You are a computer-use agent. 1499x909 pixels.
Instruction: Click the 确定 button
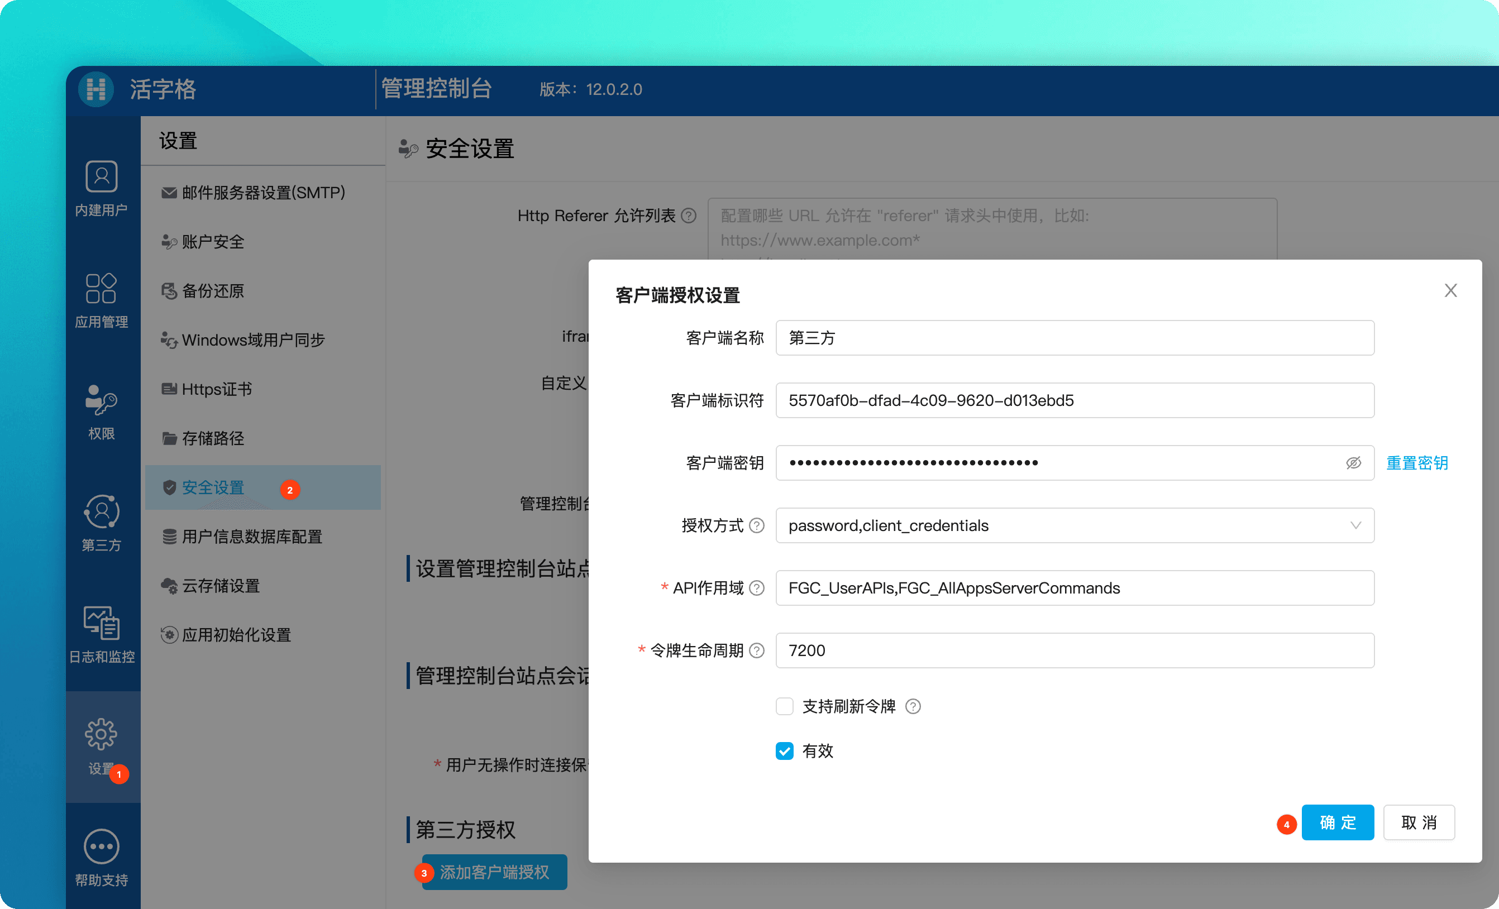(x=1337, y=822)
